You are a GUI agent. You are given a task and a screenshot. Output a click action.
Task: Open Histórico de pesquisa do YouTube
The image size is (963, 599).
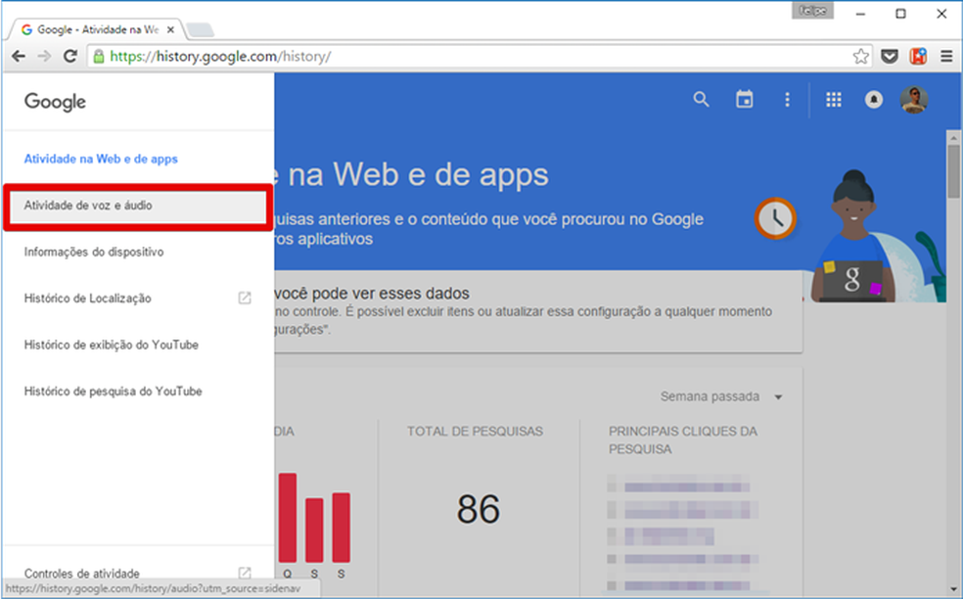pos(113,392)
